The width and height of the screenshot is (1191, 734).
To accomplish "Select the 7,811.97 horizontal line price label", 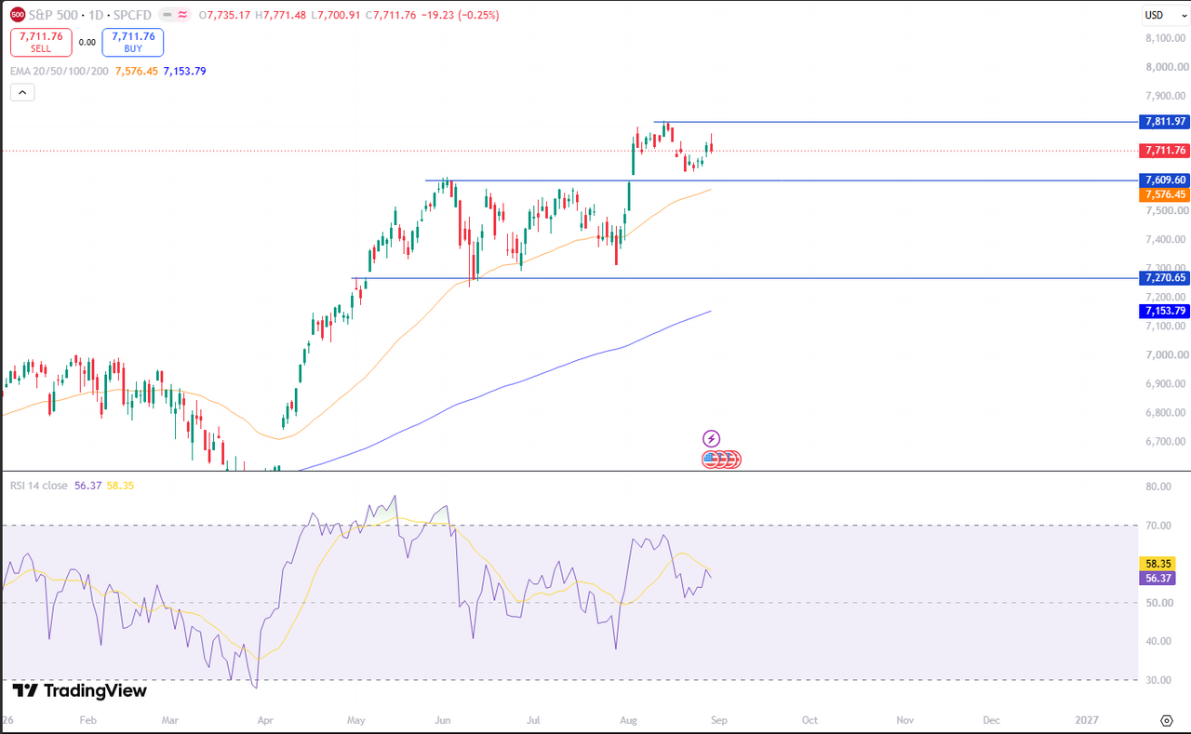I will point(1165,122).
